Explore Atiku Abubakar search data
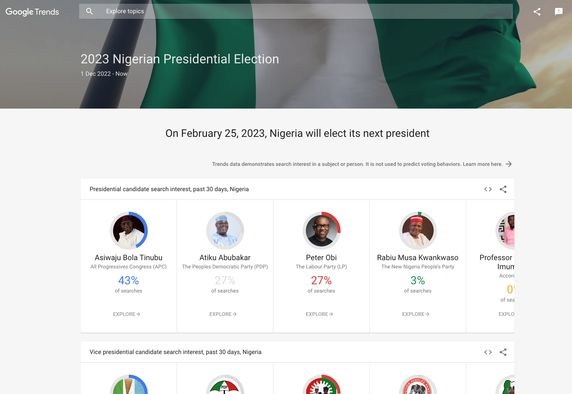 [223, 314]
